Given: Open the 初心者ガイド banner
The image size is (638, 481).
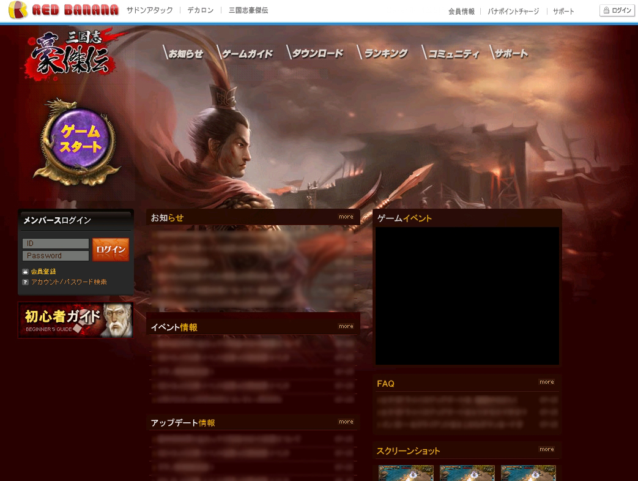Looking at the screenshot, I should pos(76,320).
